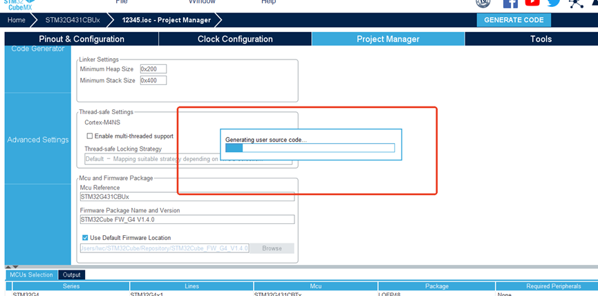This screenshot has width=598, height=296.
Task: Click the Lines column header
Action: (x=191, y=286)
